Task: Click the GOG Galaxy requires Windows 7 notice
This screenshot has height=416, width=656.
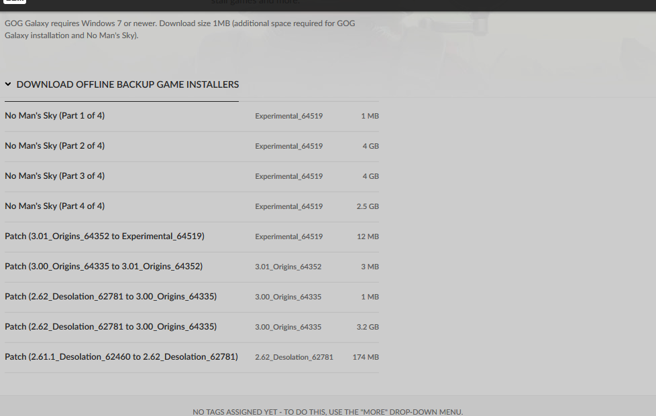Action: pyautogui.click(x=180, y=29)
